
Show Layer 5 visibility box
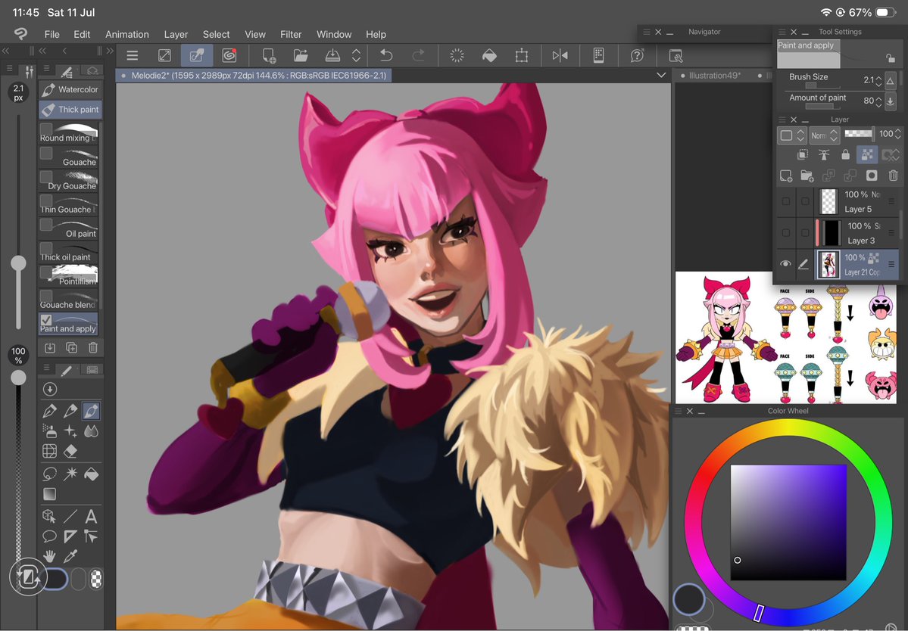(786, 201)
